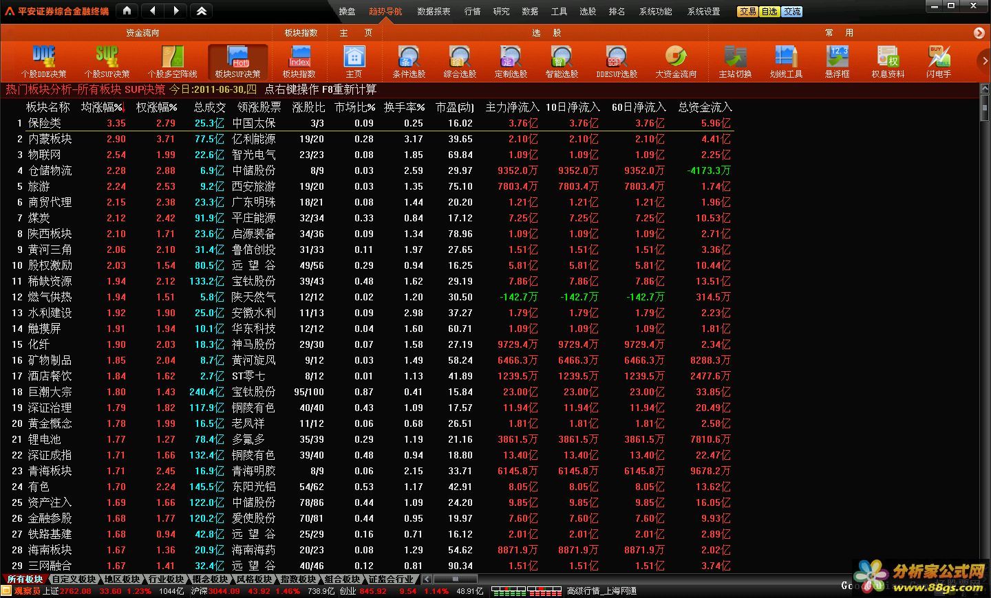
Task: Open the 板块指数 Index icon
Action: (x=299, y=61)
